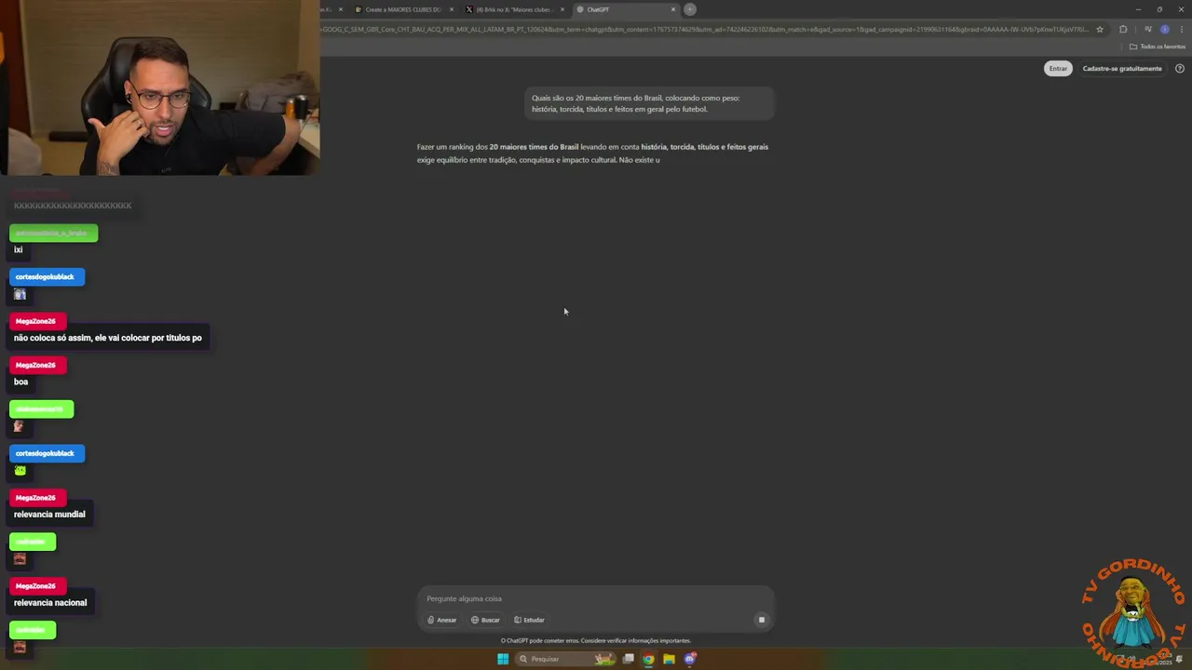Close the X 'Maiores clubes' tab
Image resolution: width=1192 pixels, height=670 pixels.
pos(562,9)
